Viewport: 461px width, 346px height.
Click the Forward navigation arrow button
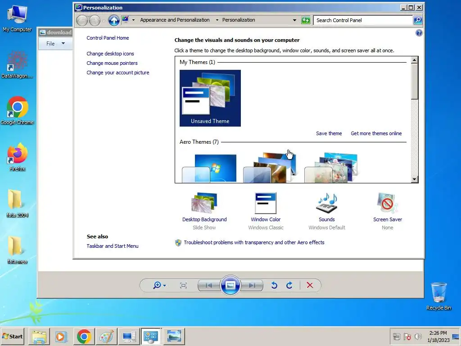click(x=95, y=20)
